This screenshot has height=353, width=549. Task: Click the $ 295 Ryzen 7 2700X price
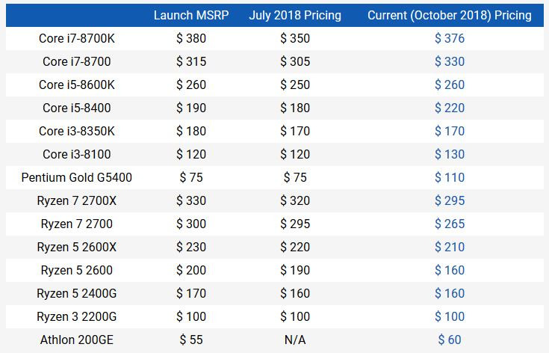pyautogui.click(x=450, y=200)
